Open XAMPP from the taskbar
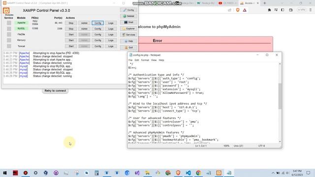The height and width of the screenshot is (177, 315). point(219,173)
